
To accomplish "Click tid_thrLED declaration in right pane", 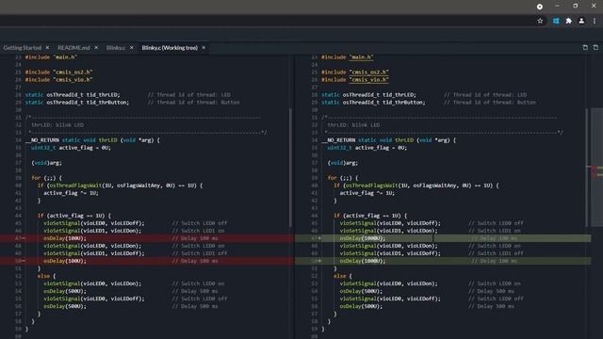I will [368, 95].
